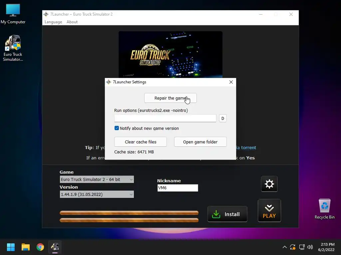The height and width of the screenshot is (255, 341).
Task: Follow the torrent link in tip
Action: (x=246, y=148)
